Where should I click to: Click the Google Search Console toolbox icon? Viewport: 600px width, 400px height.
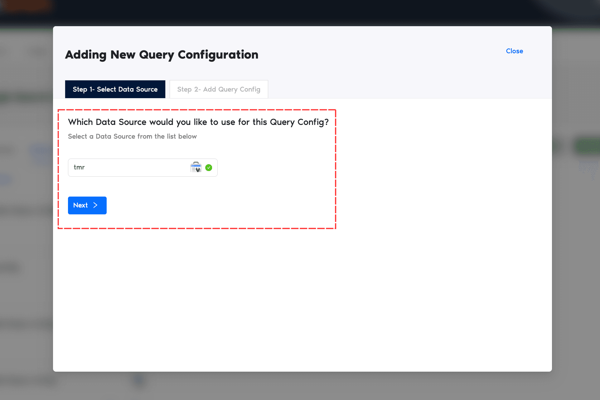(196, 167)
